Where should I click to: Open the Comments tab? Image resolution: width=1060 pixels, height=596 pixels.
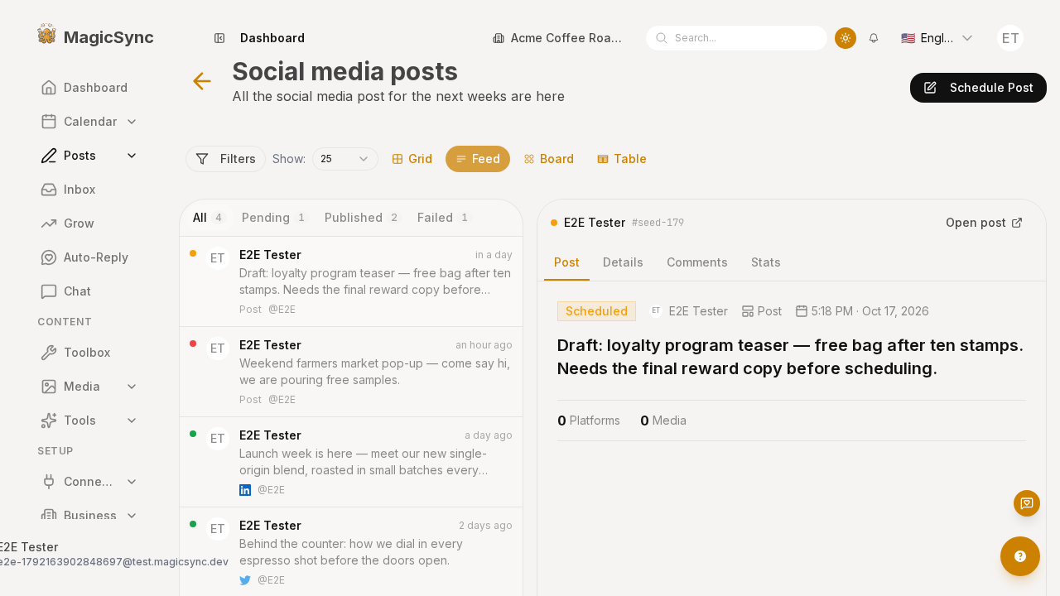click(x=697, y=262)
